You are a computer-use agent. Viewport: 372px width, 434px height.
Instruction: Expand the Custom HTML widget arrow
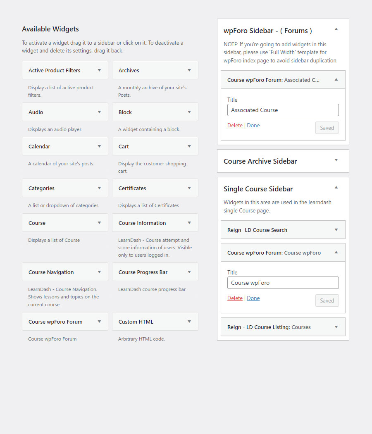point(189,322)
